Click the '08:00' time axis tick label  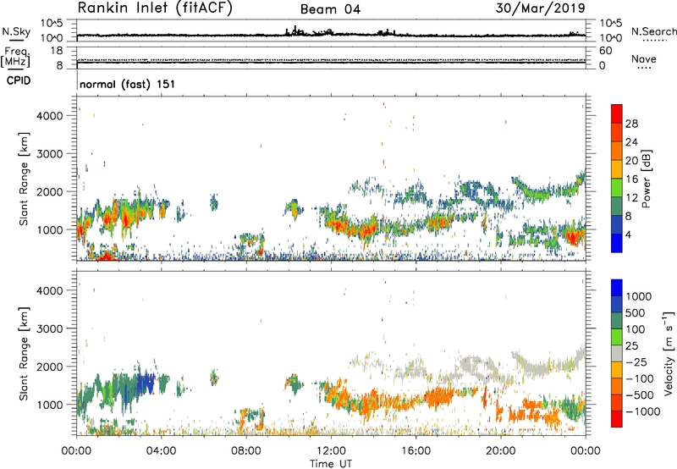tap(246, 451)
